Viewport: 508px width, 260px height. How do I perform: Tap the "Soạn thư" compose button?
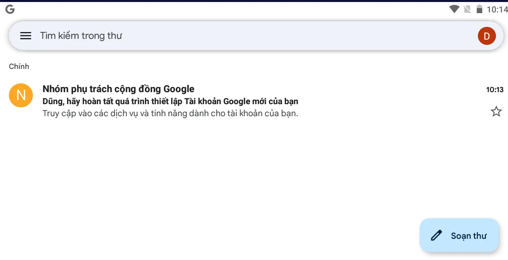click(459, 236)
